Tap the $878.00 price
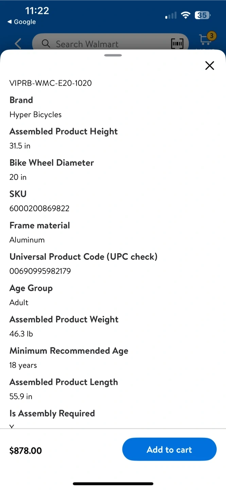 (25, 451)
